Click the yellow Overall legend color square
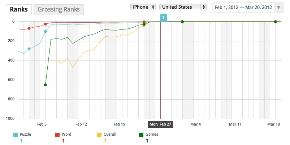This screenshot has height=145, width=290. 99,135
